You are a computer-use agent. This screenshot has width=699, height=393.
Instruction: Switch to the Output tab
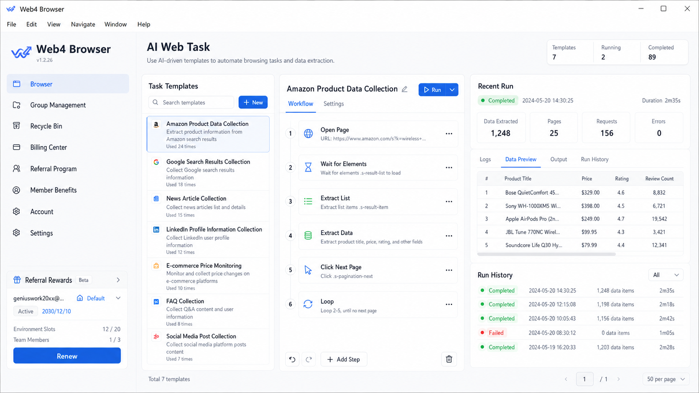tap(559, 160)
